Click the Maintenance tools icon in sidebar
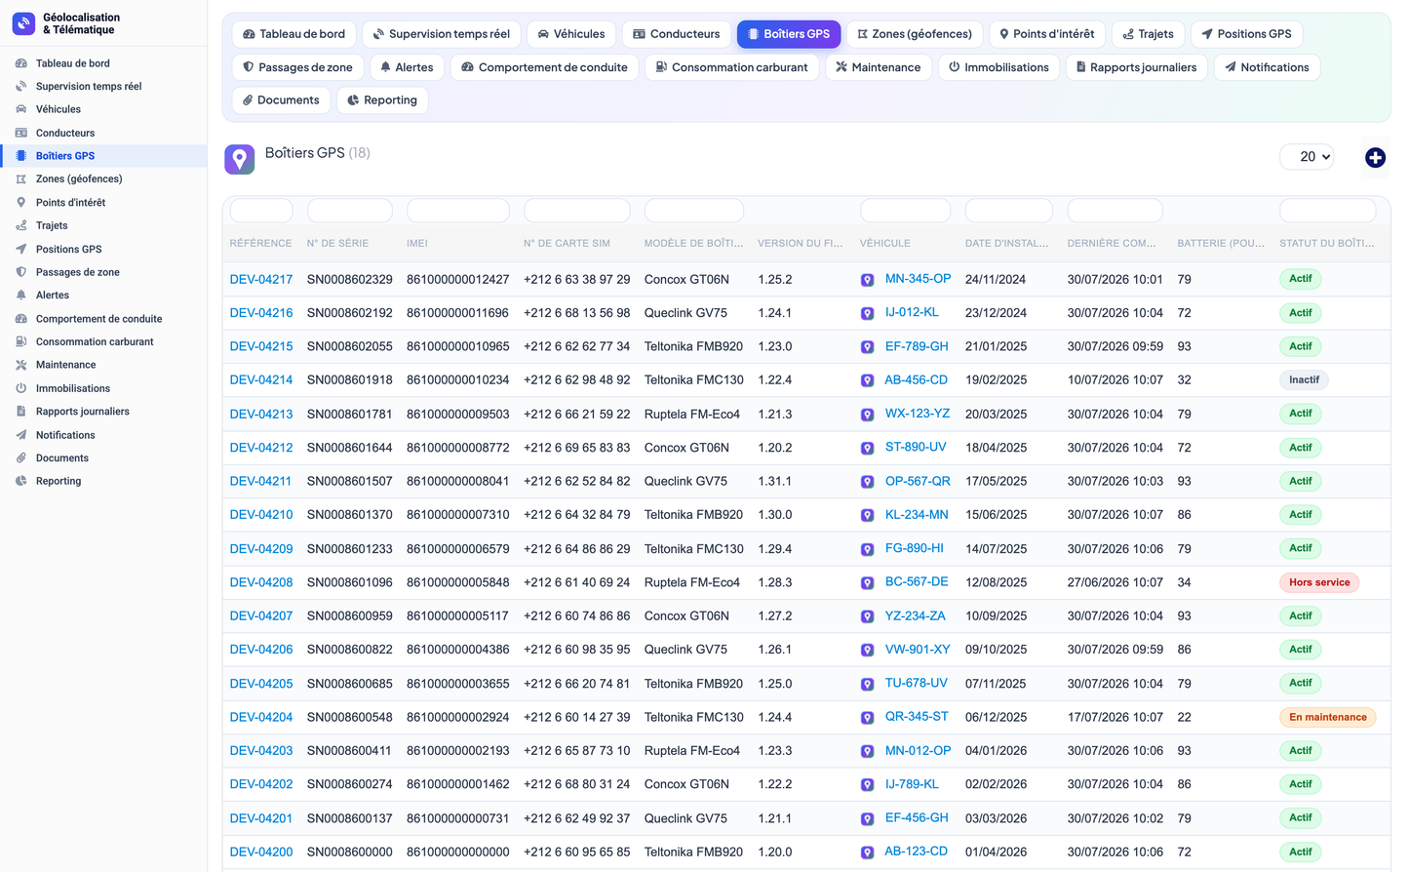This screenshot has width=1409, height=872. pos(20,365)
